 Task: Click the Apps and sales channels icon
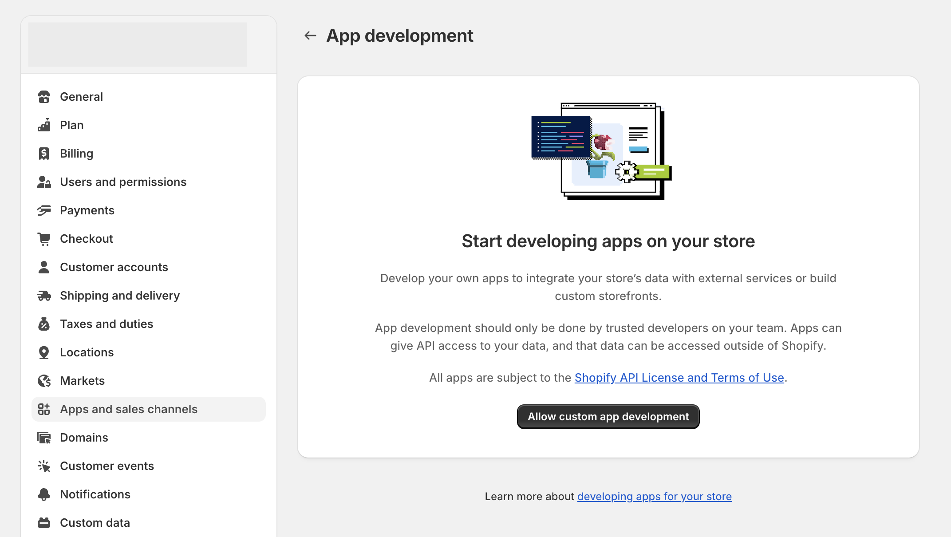pos(44,409)
